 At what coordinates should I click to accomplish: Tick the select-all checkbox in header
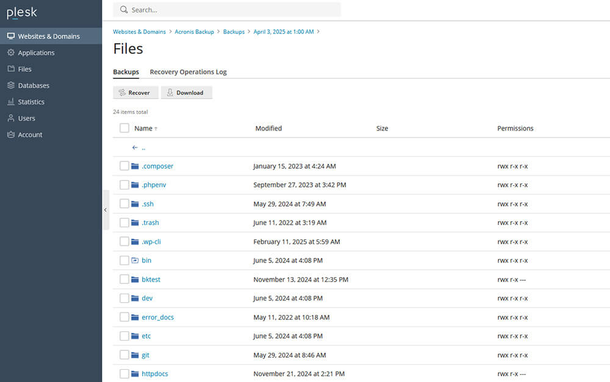click(x=124, y=129)
